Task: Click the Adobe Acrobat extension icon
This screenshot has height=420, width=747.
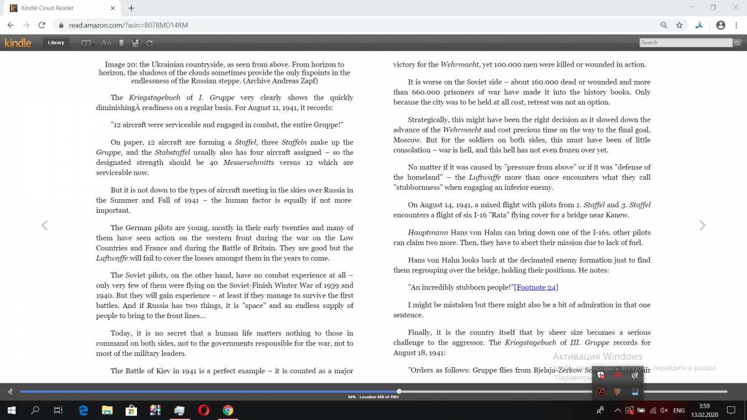Action: tap(699, 25)
